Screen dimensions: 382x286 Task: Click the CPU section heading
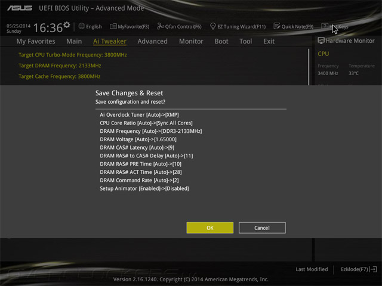coord(324,54)
